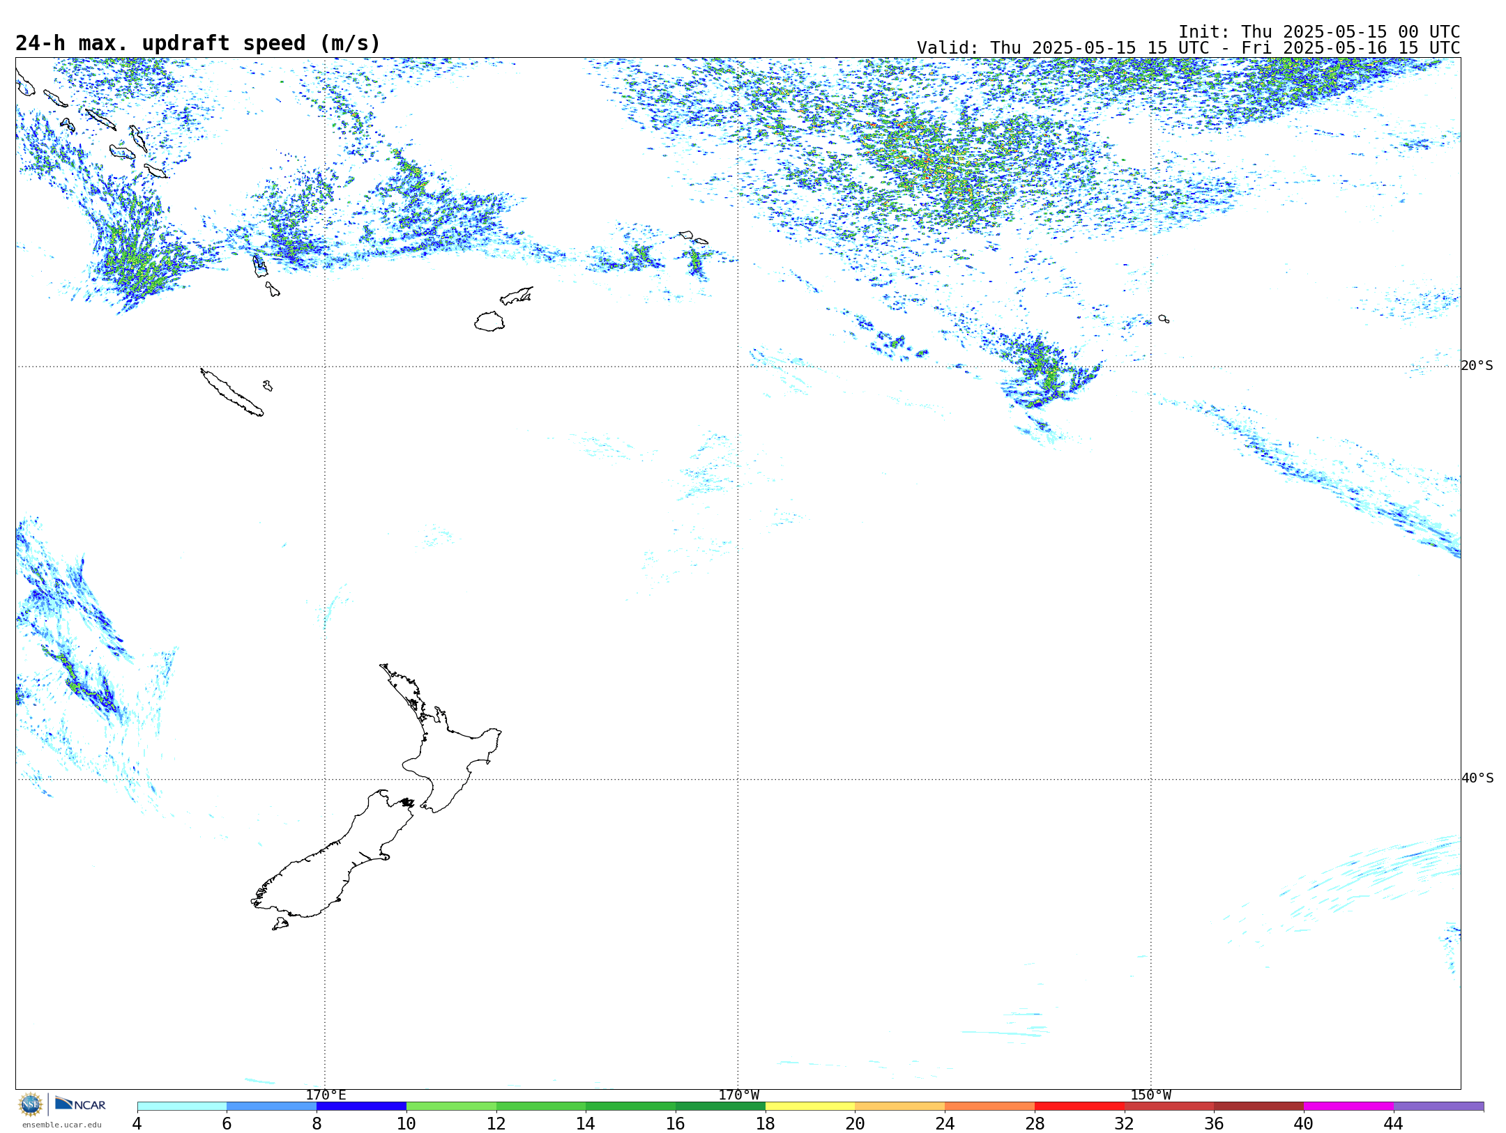Click the colorbar tick label 32
Screen dimensions: 1506x1133
[x=1125, y=1123]
